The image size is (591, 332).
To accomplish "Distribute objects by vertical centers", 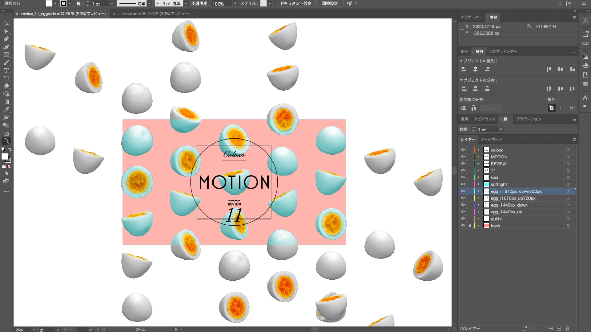I will 475,89.
